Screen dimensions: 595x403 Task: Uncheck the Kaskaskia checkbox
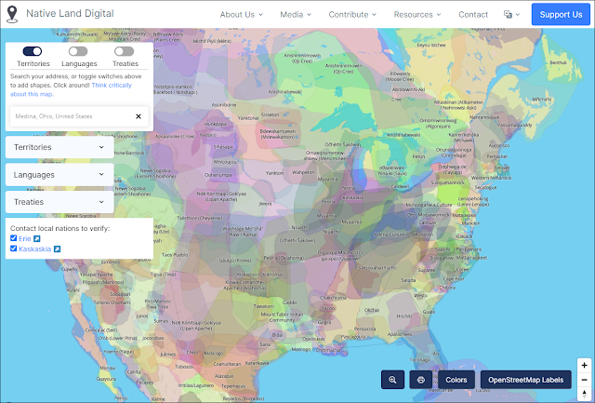[x=14, y=249]
